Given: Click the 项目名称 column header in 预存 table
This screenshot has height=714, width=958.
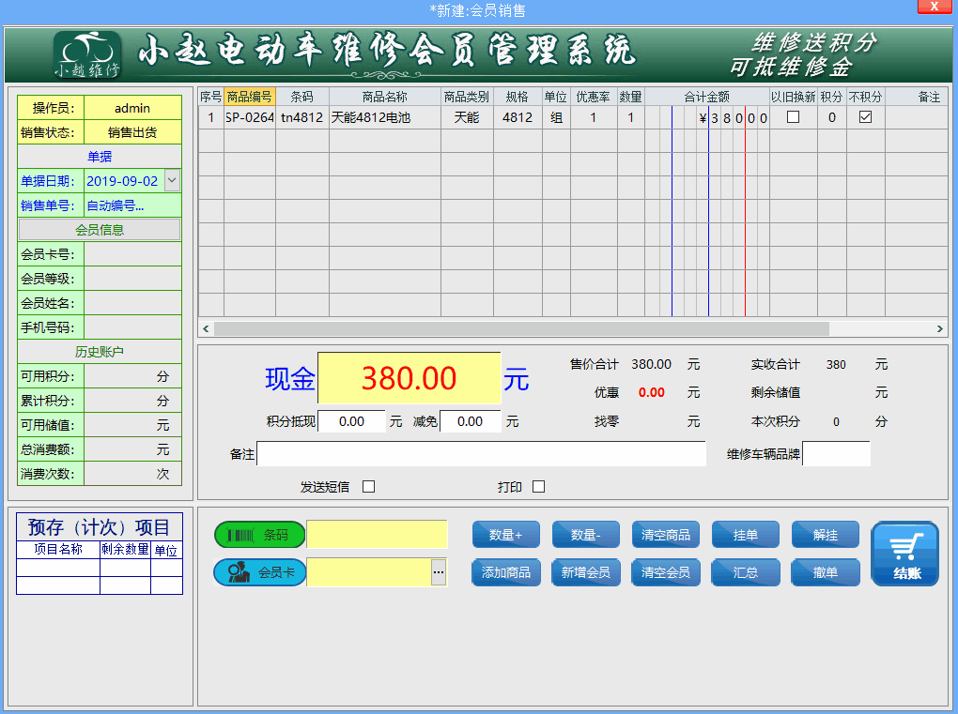Looking at the screenshot, I should click(x=58, y=549).
